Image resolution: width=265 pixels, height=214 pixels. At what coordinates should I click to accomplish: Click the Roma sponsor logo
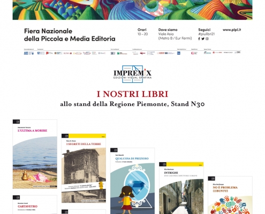[67, 53]
